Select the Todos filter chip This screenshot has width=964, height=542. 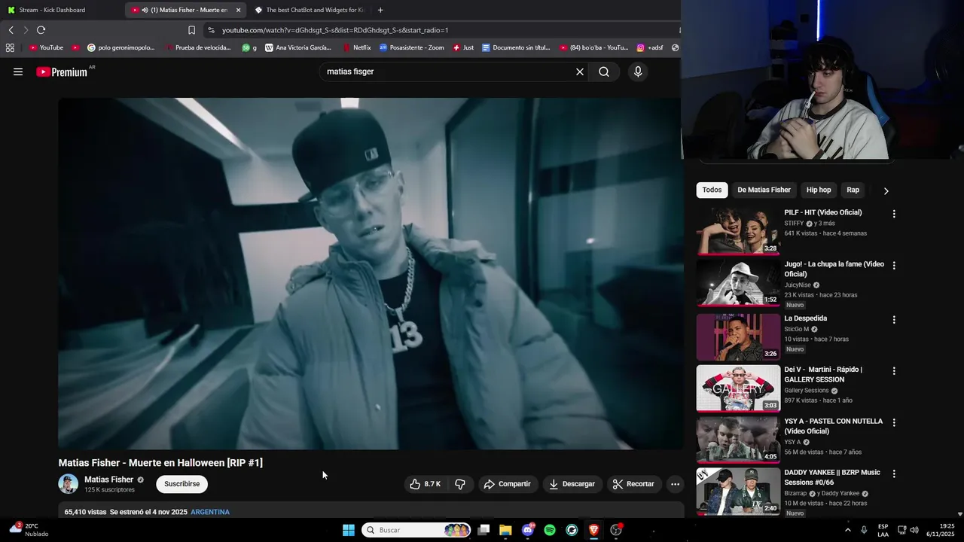[712, 190]
